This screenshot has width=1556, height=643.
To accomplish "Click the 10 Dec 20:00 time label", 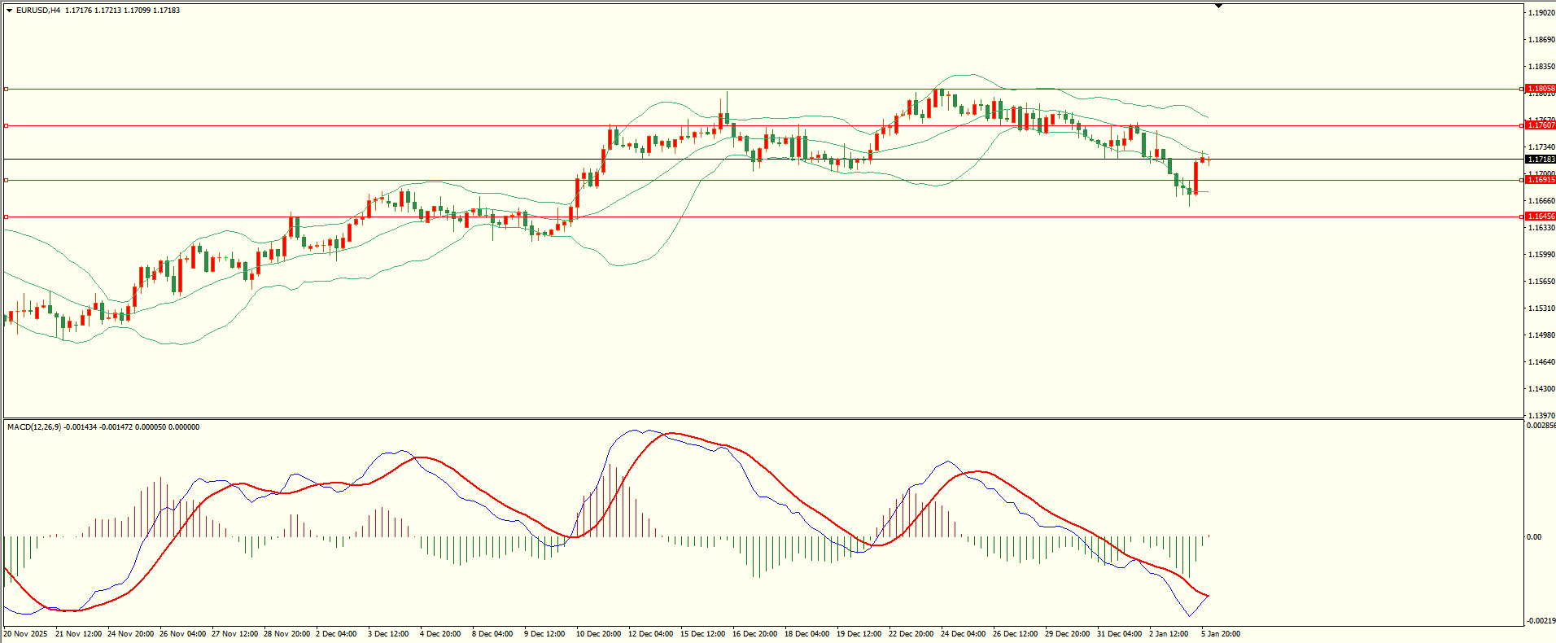I will 598,633.
